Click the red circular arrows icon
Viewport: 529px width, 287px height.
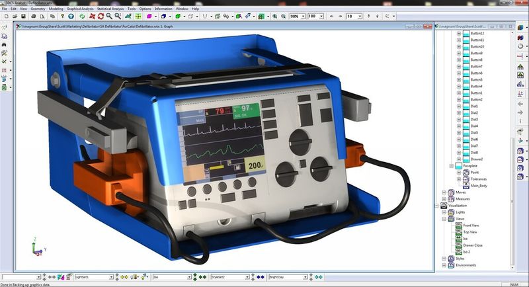click(x=101, y=16)
